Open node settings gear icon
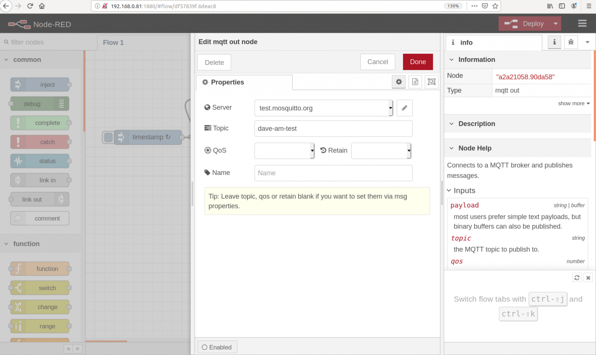This screenshot has height=355, width=596. (x=399, y=82)
